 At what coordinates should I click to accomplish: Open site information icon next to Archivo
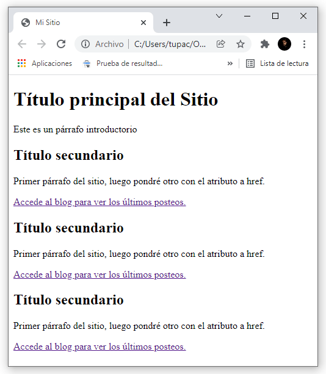click(x=85, y=44)
